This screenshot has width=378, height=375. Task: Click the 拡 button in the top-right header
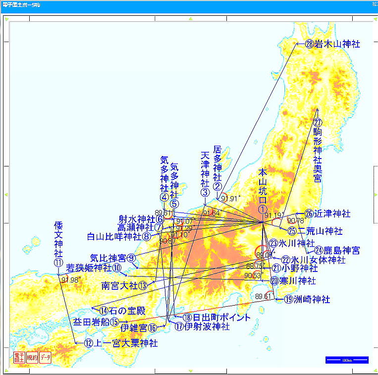pyautogui.click(x=374, y=5)
